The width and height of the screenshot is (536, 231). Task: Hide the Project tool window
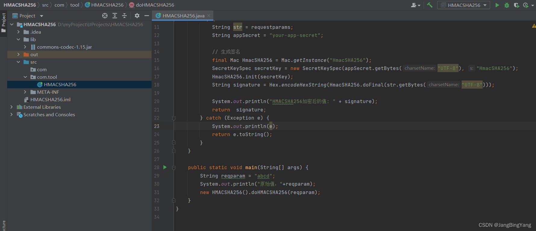click(147, 16)
